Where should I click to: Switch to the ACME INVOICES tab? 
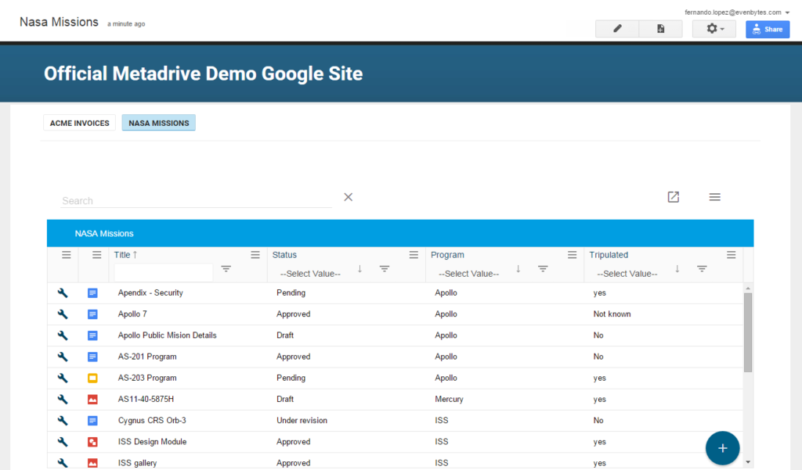pyautogui.click(x=79, y=123)
